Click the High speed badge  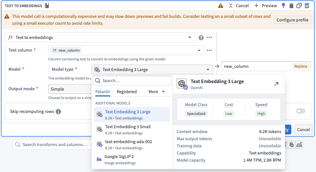tap(261, 114)
